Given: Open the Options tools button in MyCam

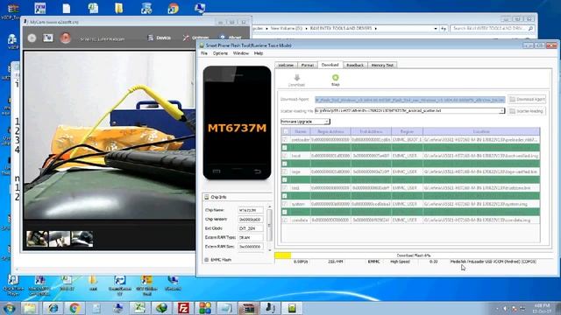Looking at the screenshot, I should click(x=195, y=38).
